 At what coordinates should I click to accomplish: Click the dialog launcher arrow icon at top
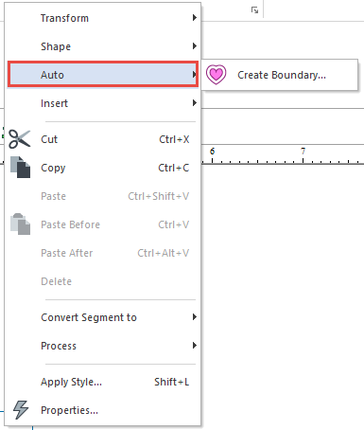pyautogui.click(x=254, y=10)
